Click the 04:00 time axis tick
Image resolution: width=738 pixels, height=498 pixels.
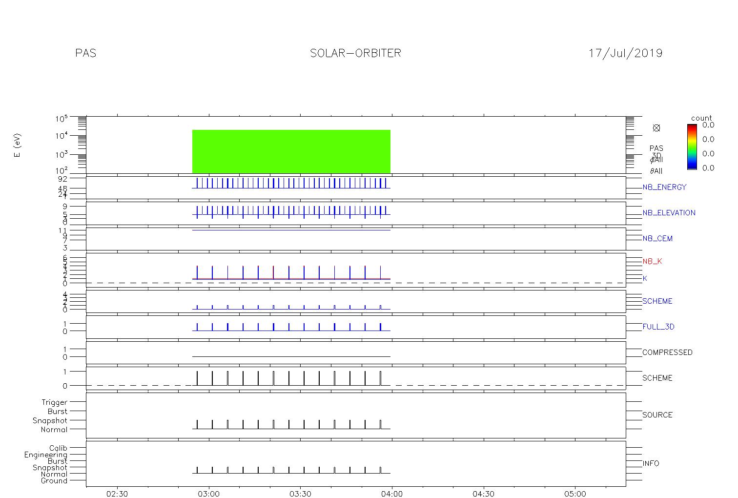pos(392,494)
